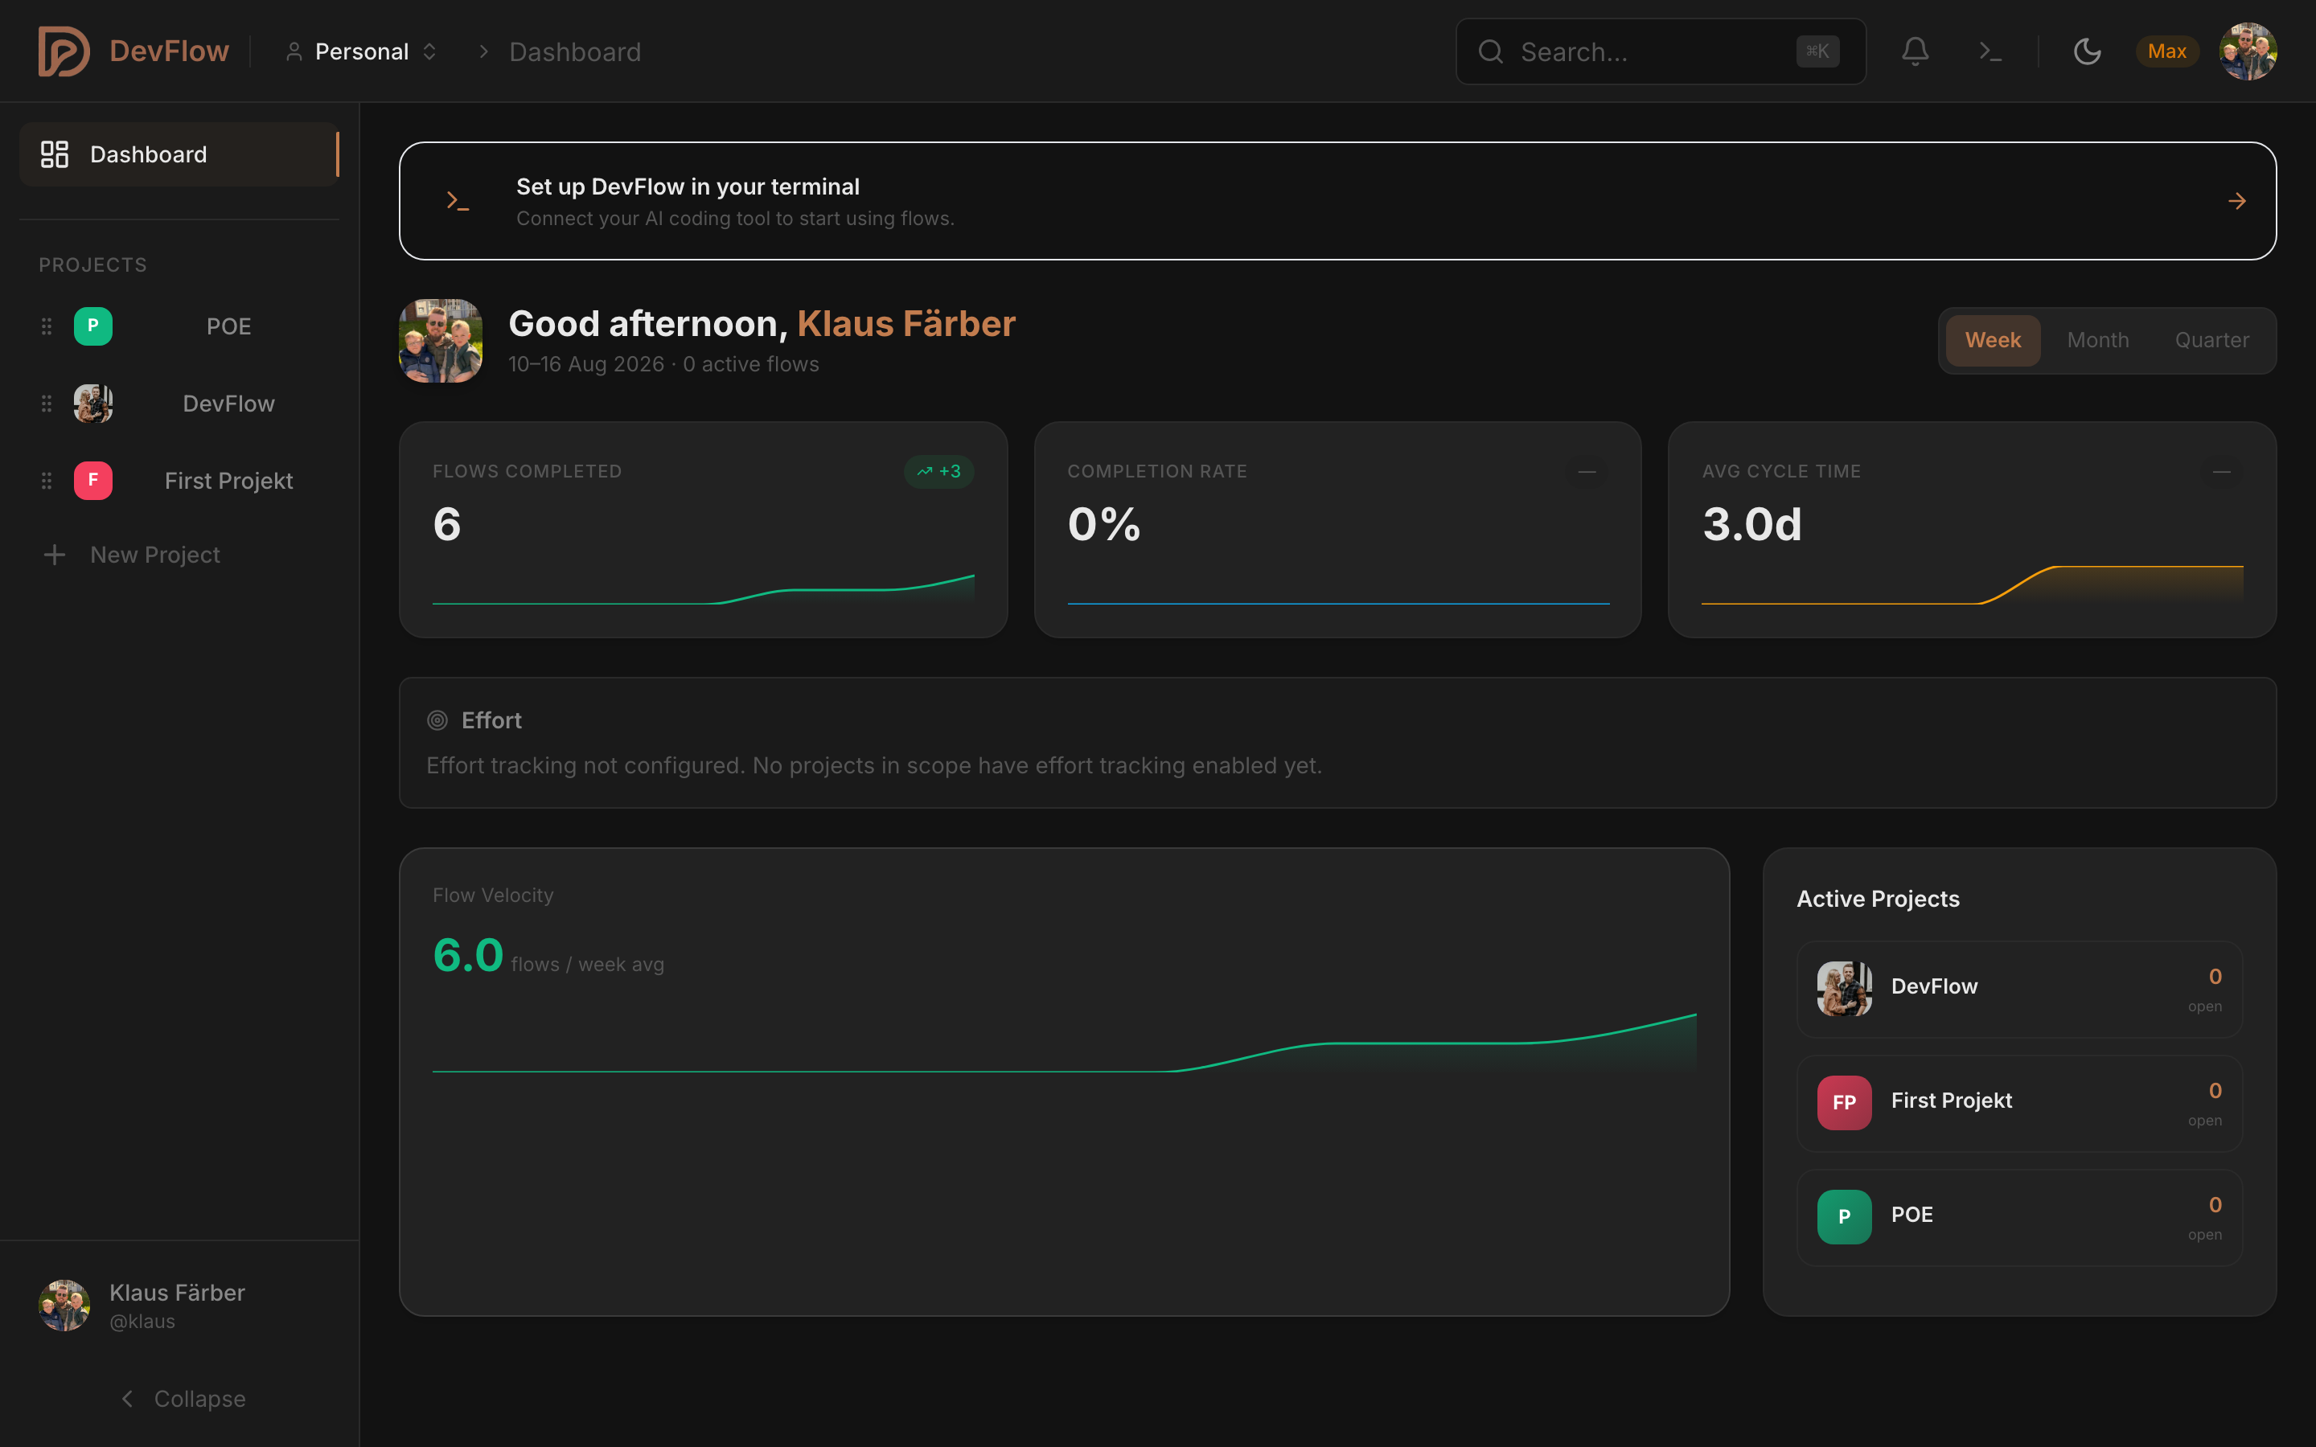This screenshot has width=2316, height=1447.
Task: Open the terminal setup banner arrow
Action: point(2236,201)
